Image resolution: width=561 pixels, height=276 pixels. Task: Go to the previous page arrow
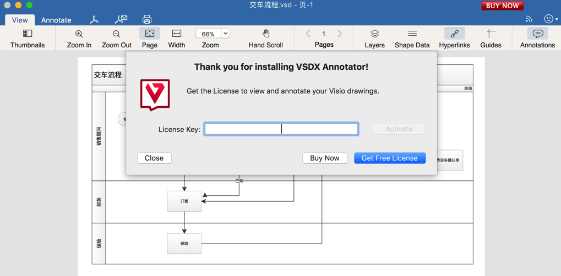308,34
